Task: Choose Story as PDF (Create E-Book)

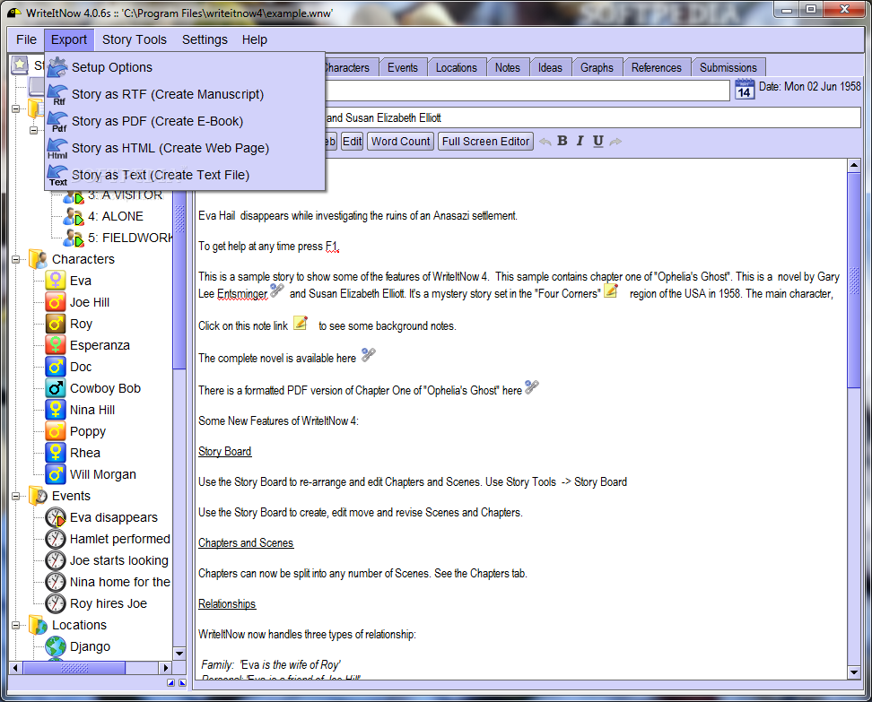Action: 184,121
